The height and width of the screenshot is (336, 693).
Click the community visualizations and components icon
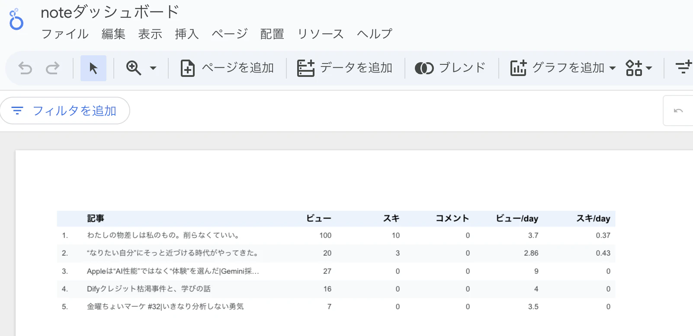click(x=634, y=68)
